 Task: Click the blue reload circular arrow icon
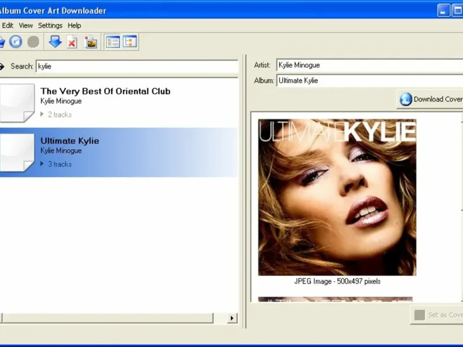pos(16,42)
